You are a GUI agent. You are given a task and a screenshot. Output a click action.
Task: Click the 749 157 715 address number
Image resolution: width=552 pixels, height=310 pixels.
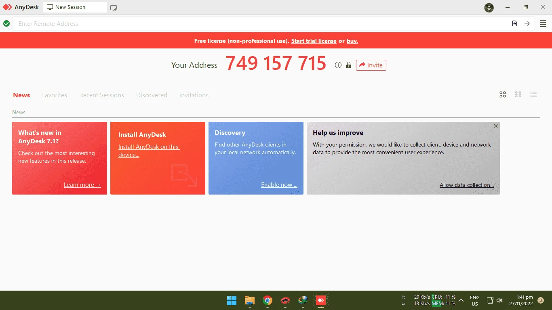pyautogui.click(x=276, y=64)
